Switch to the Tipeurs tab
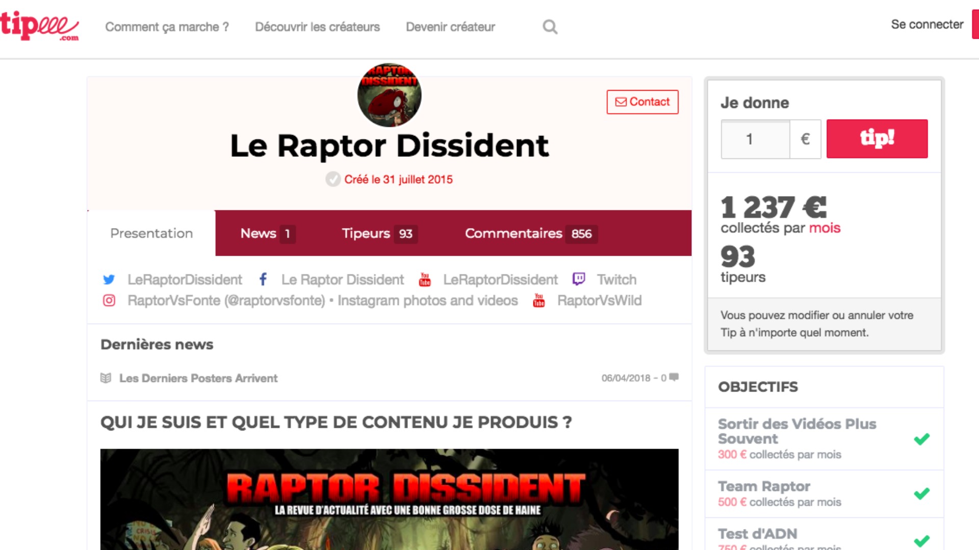 point(379,233)
